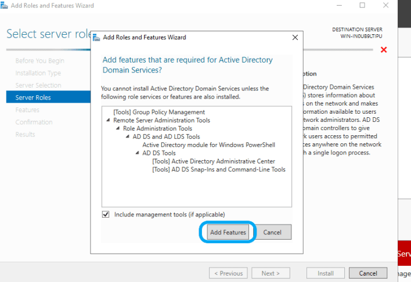Select AD DS Tools label
This screenshot has width=411, height=282.
click(x=159, y=153)
